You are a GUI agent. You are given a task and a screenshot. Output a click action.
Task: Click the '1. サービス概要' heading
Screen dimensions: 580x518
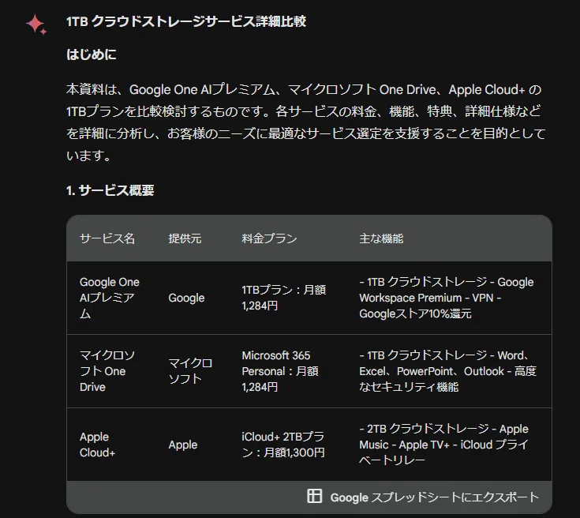click(110, 190)
